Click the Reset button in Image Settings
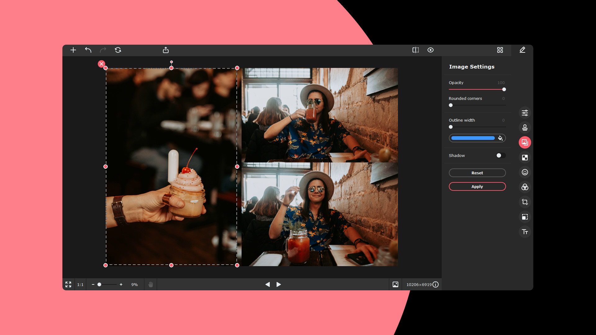Viewport: 596px width, 335px height. pos(477,173)
